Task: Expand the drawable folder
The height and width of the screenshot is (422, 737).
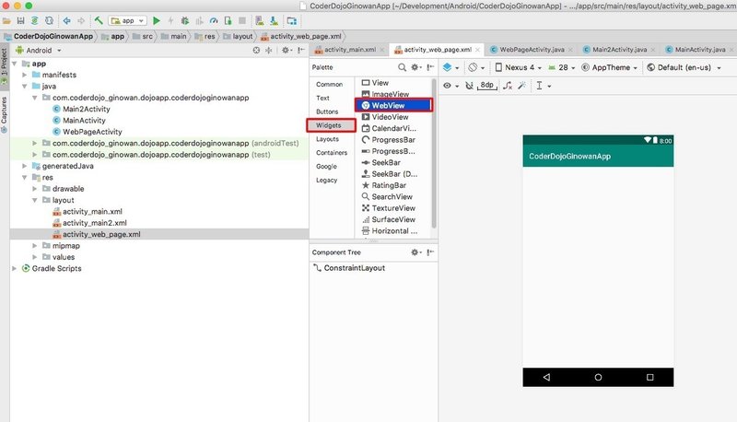Action: pos(35,189)
